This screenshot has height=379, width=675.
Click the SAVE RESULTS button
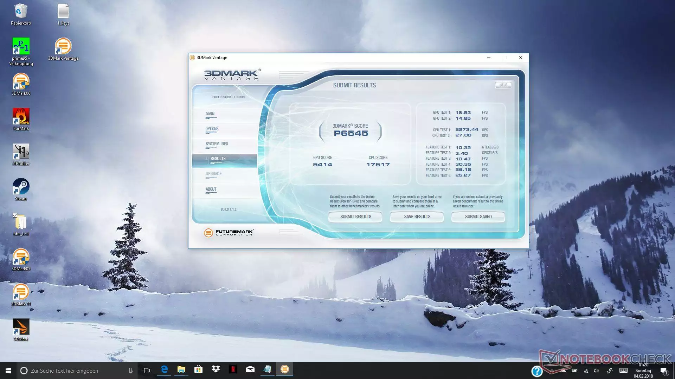pyautogui.click(x=417, y=217)
